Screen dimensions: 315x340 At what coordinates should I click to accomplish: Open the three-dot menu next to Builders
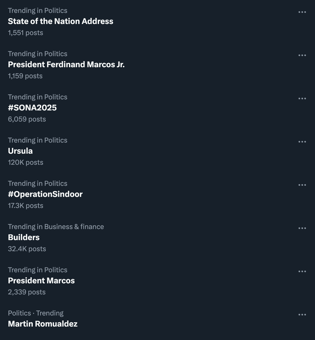302,228
